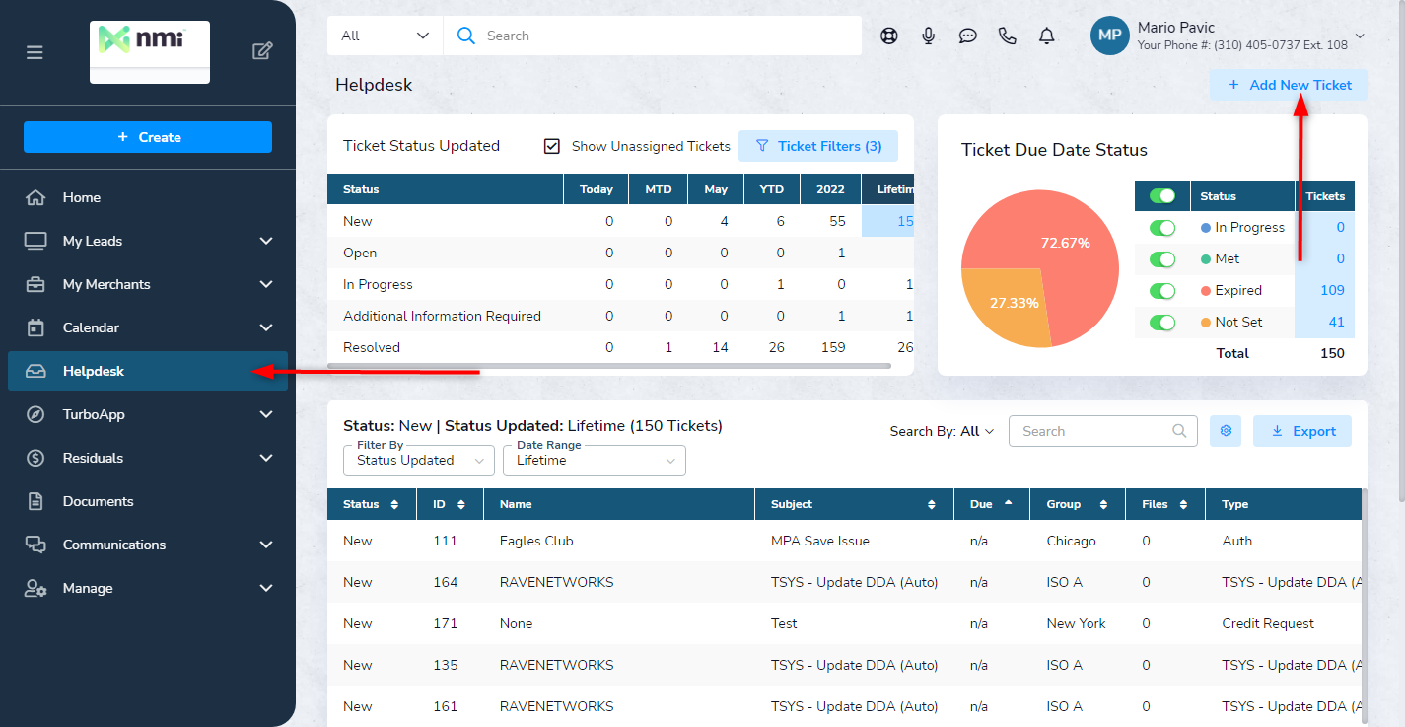Click the Residuals dollar icon
The height and width of the screenshot is (727, 1405).
coord(35,458)
